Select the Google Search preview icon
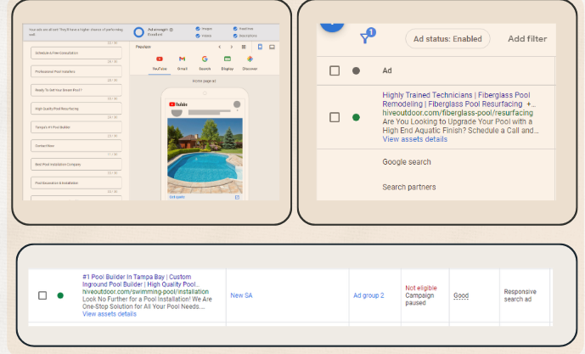This screenshot has width=585, height=354. 204,59
